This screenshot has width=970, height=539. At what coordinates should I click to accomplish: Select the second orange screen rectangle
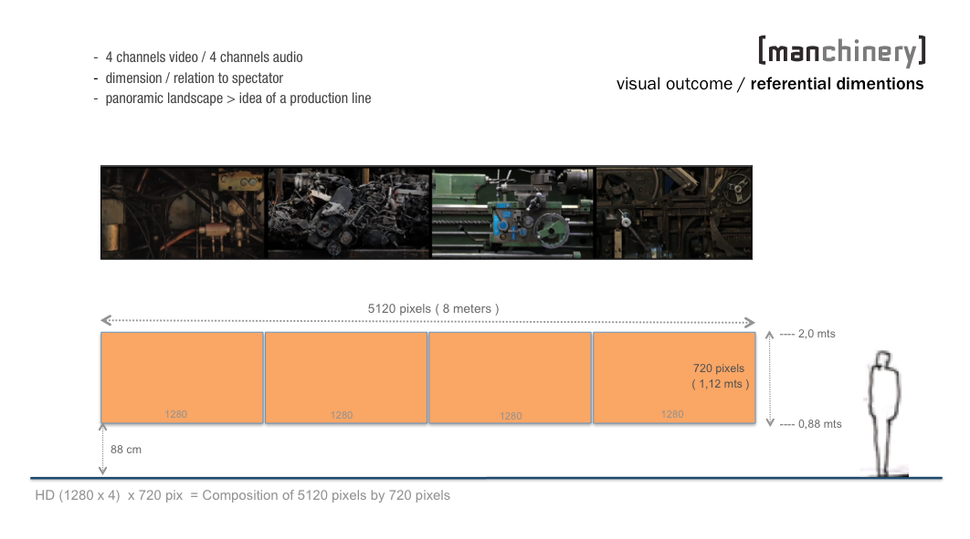pyautogui.click(x=346, y=378)
